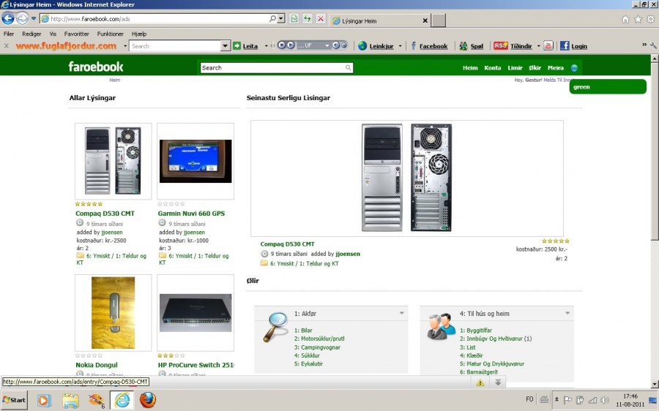Click the compatibility view icon

point(294,19)
